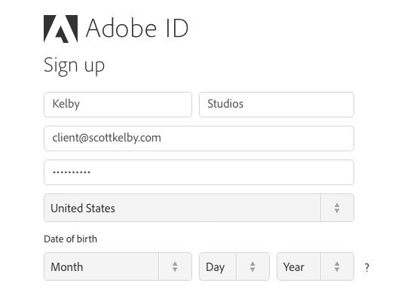410x289 pixels.
Task: Click the Date of birth label
Action: click(70, 239)
